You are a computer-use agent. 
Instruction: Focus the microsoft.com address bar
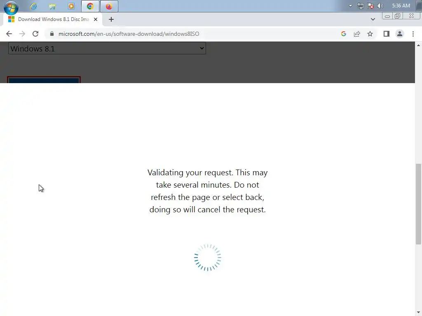(194, 34)
